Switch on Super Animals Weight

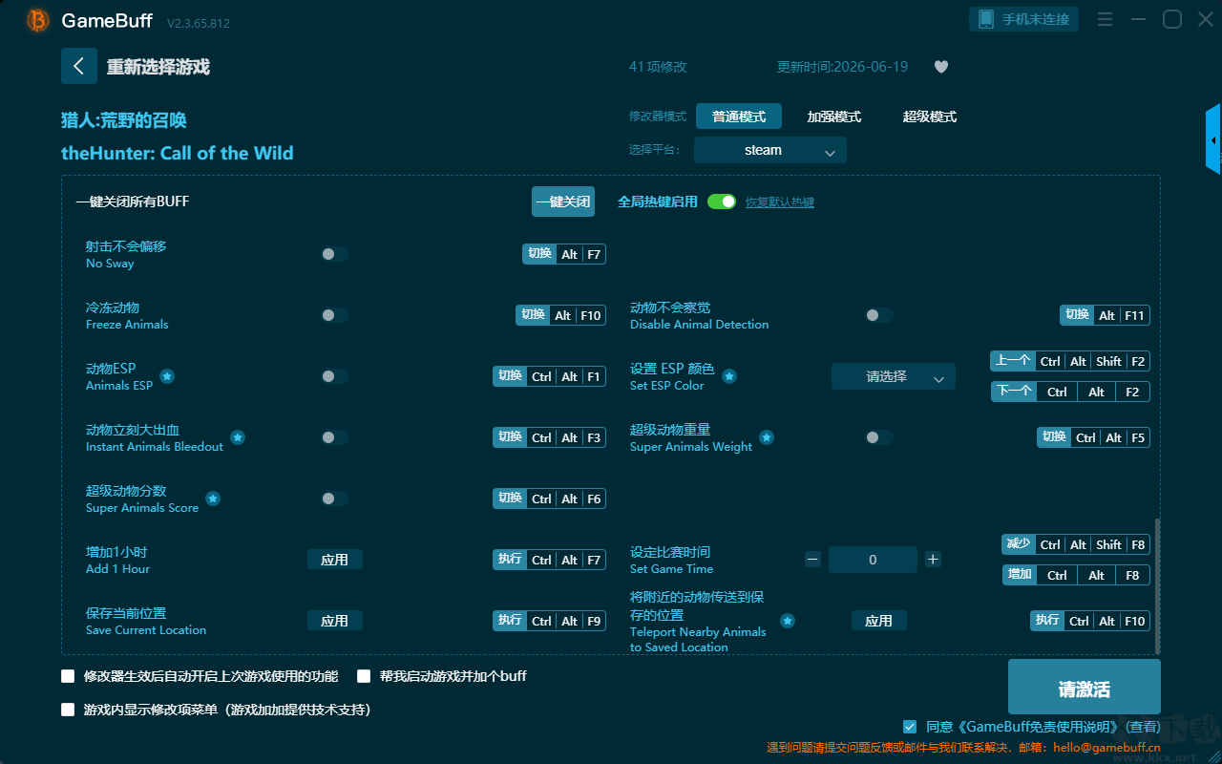point(879,437)
